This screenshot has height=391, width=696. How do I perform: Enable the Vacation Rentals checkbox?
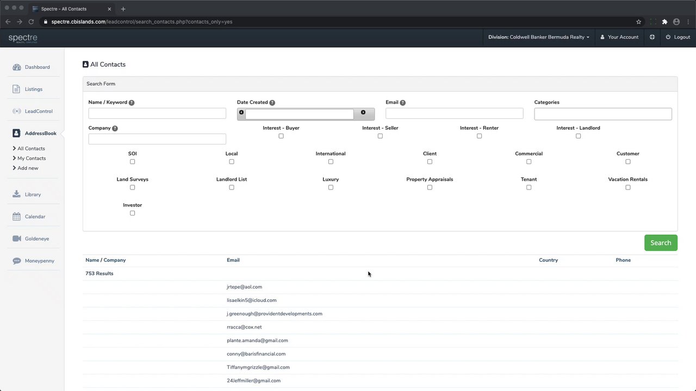pyautogui.click(x=628, y=187)
